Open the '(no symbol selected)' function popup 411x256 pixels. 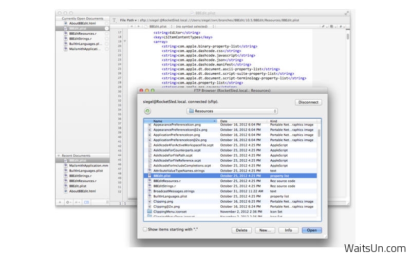click(x=195, y=27)
